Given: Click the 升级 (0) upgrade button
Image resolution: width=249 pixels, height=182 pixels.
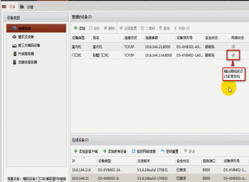Looking at the screenshot, I should pos(182,28).
